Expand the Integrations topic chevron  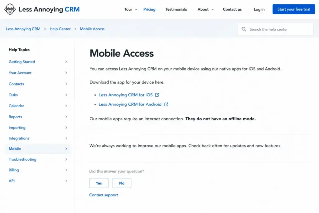coord(66,138)
